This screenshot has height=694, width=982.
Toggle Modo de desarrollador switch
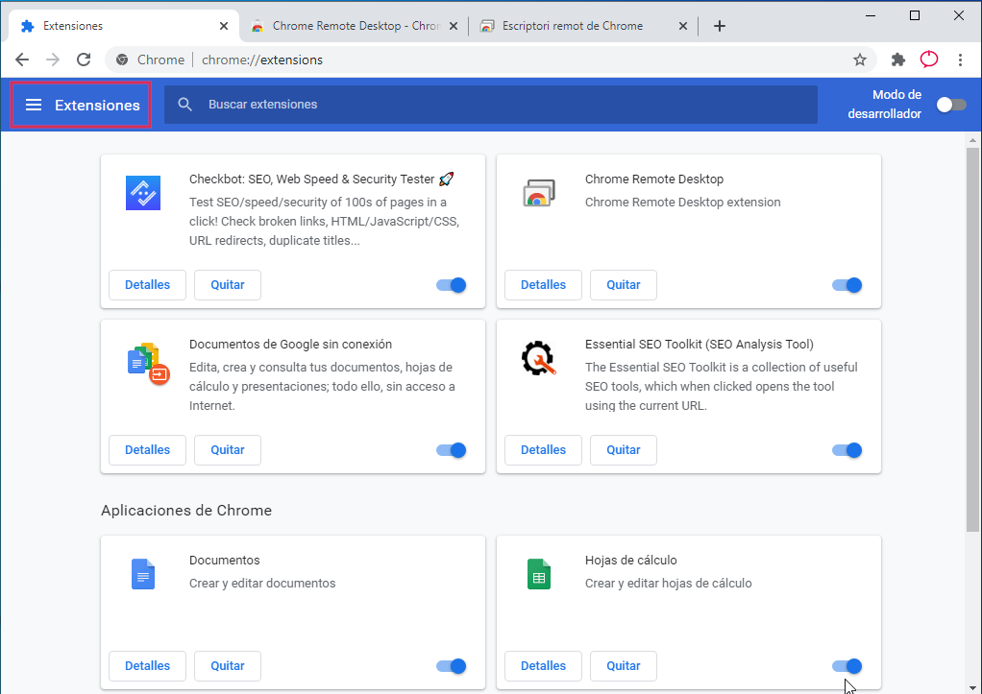tap(951, 105)
